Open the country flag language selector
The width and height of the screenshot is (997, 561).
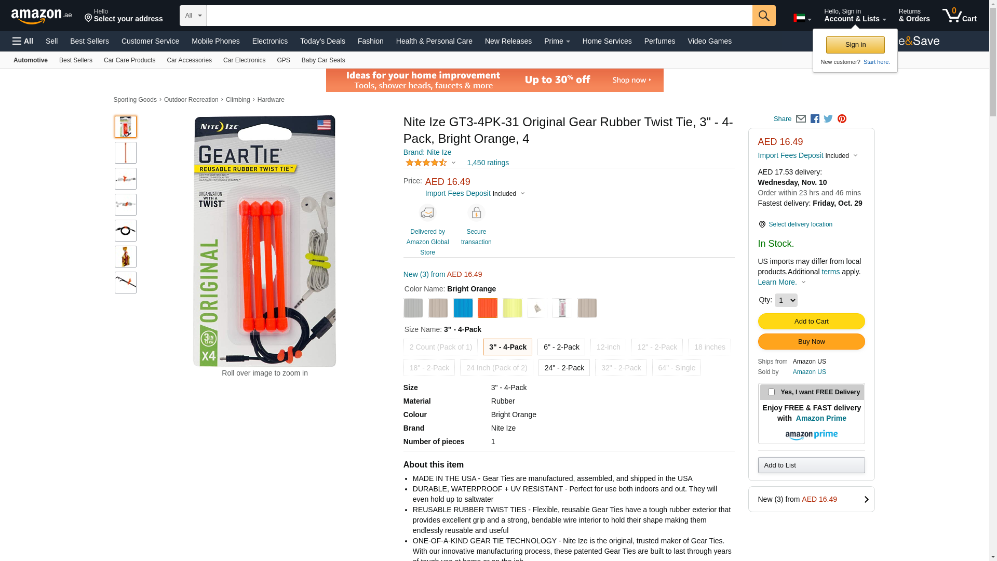pos(802,18)
